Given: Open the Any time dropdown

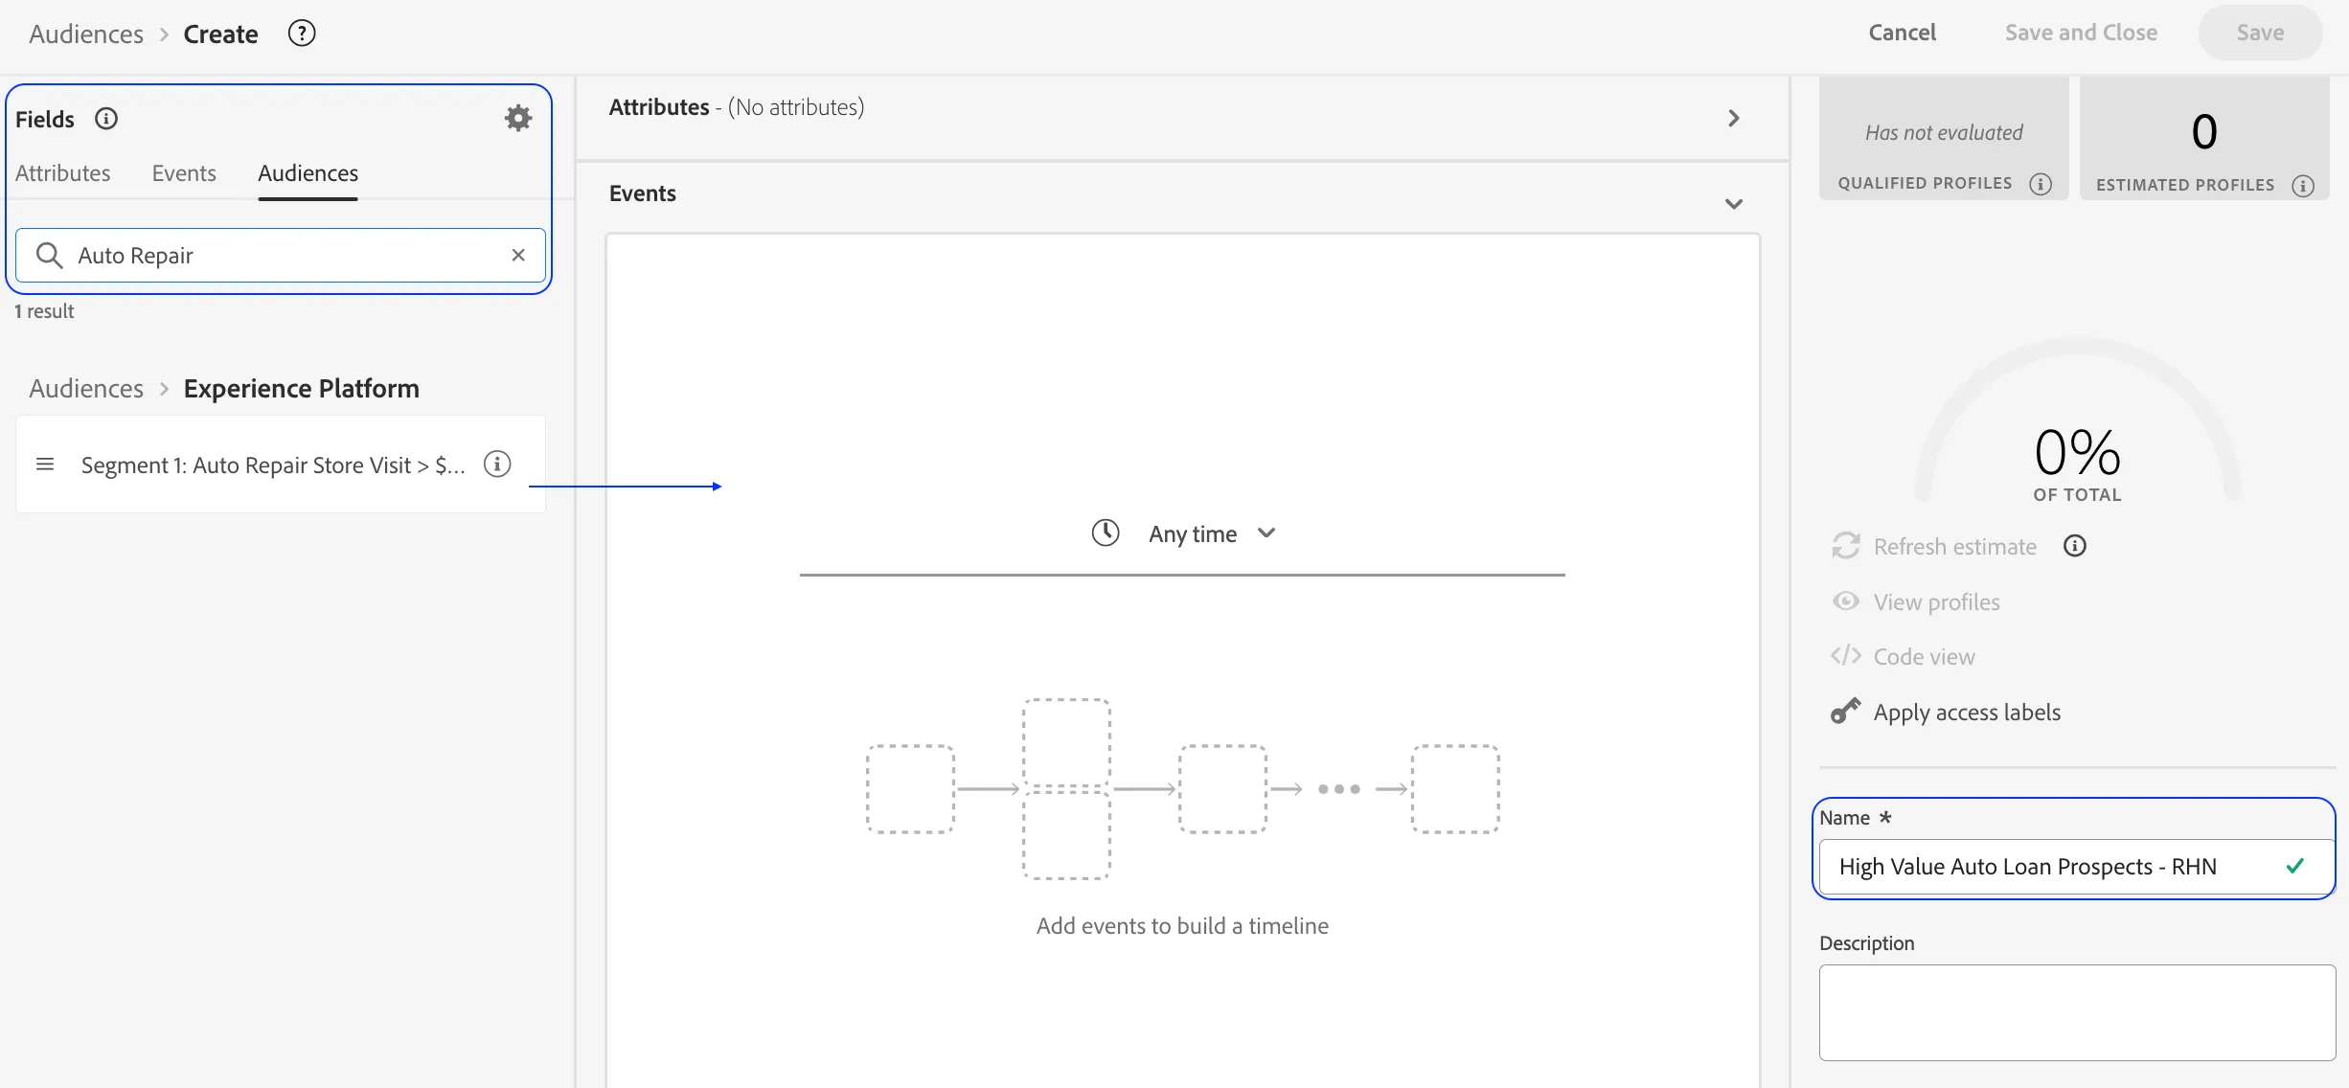Looking at the screenshot, I should (x=1212, y=533).
